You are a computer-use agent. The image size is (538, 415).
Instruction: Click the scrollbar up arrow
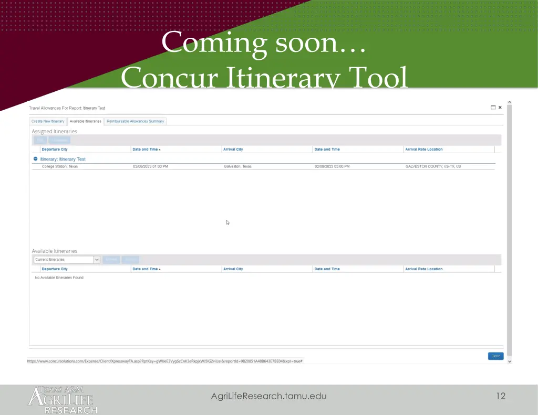510,102
